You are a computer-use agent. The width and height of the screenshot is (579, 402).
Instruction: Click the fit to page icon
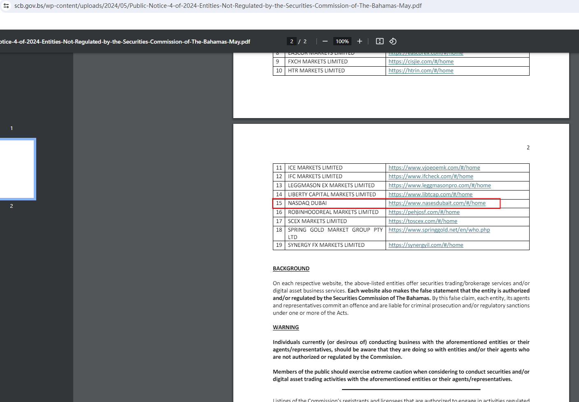[x=380, y=41]
